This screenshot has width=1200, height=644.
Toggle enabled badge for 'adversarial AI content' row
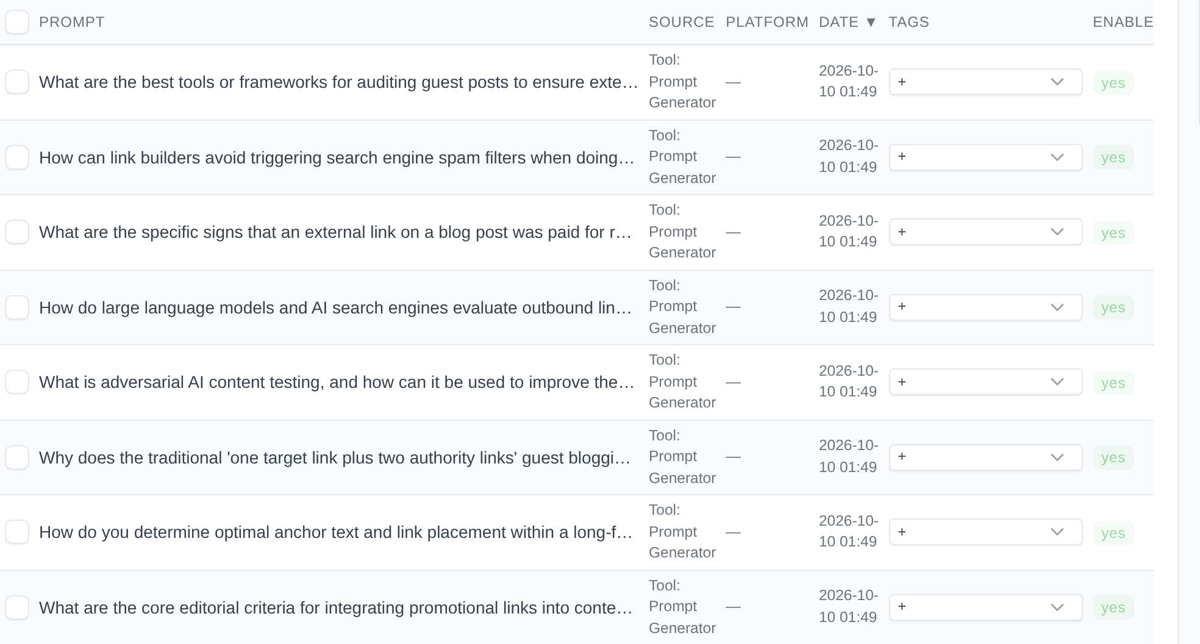[x=1113, y=383]
